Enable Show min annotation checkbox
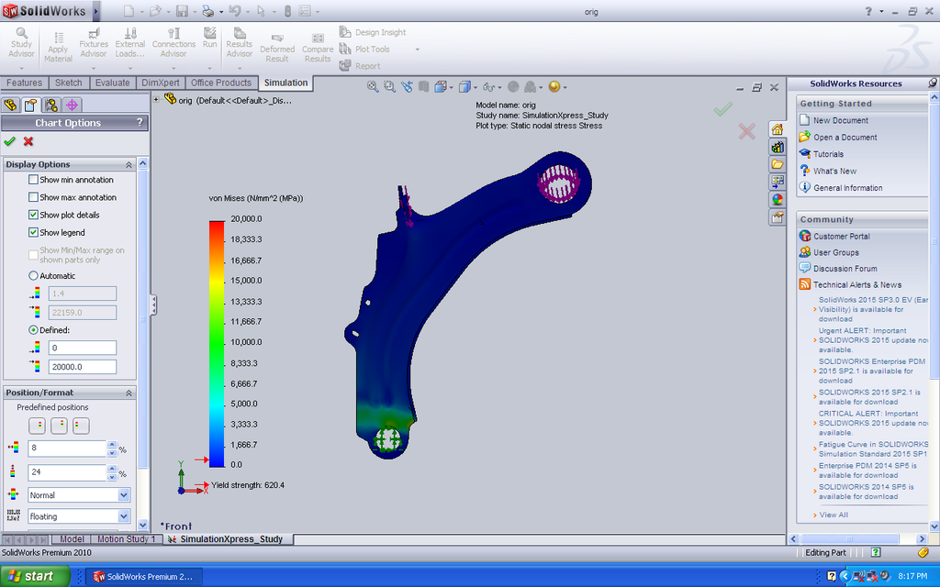 tap(34, 180)
